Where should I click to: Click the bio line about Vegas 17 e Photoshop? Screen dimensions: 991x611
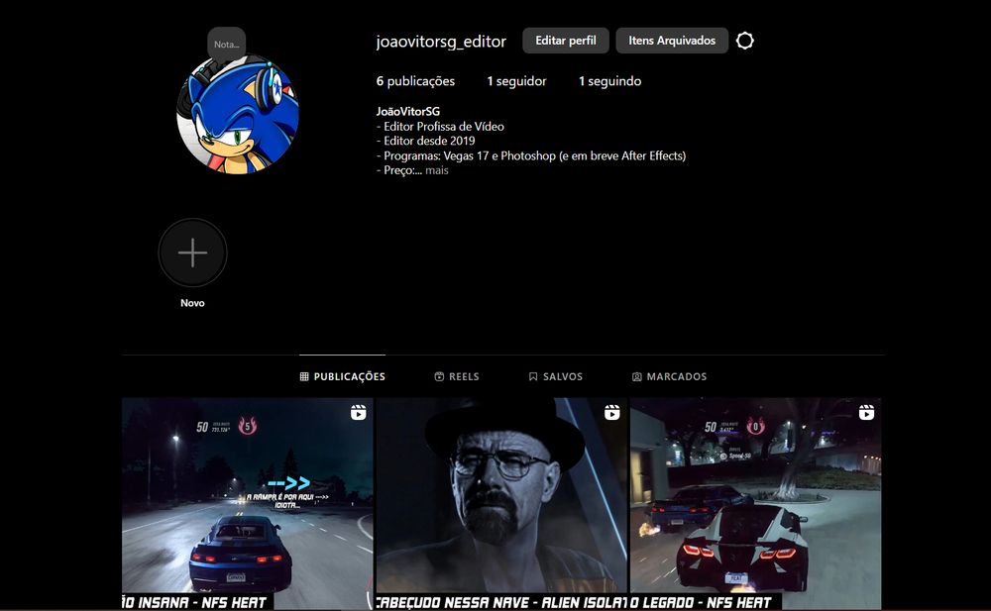[x=531, y=155]
